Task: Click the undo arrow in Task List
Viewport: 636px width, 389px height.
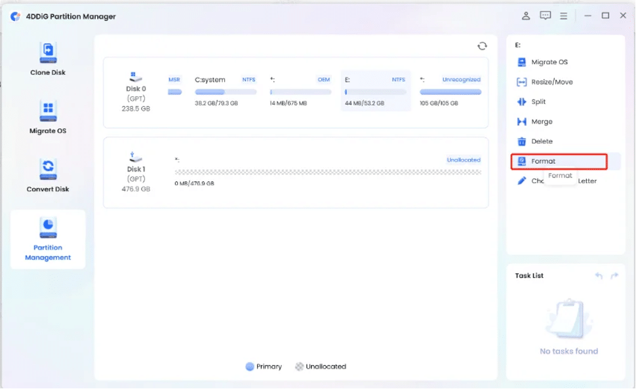Action: click(599, 276)
